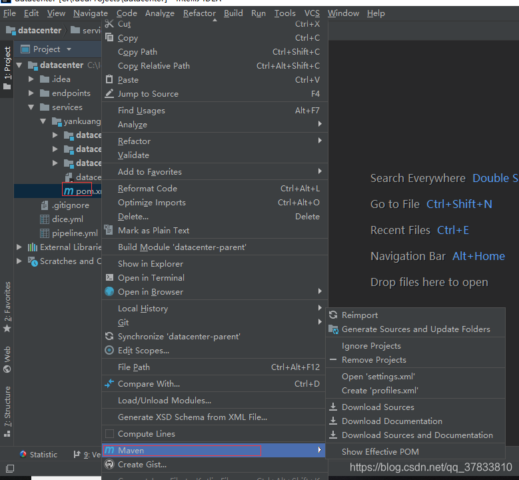Select .gitignore file in tree

coord(65,205)
